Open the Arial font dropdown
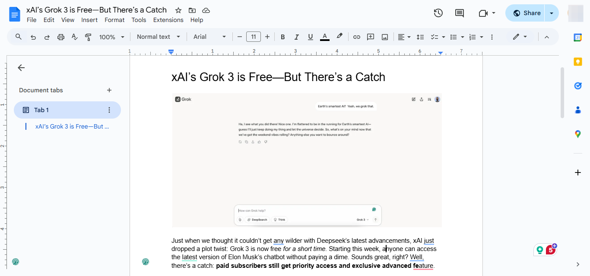This screenshot has width=590, height=276. (210, 37)
